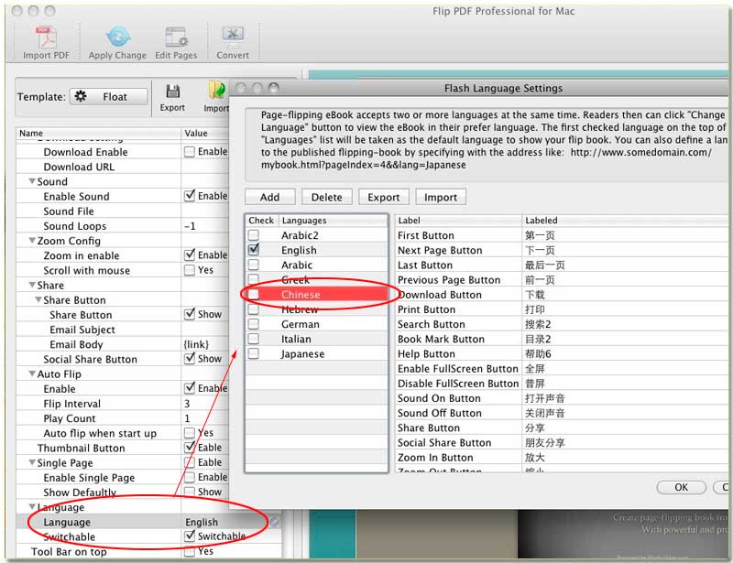The height and width of the screenshot is (563, 733).
Task: Select the Search Button label row
Action: click(563, 324)
